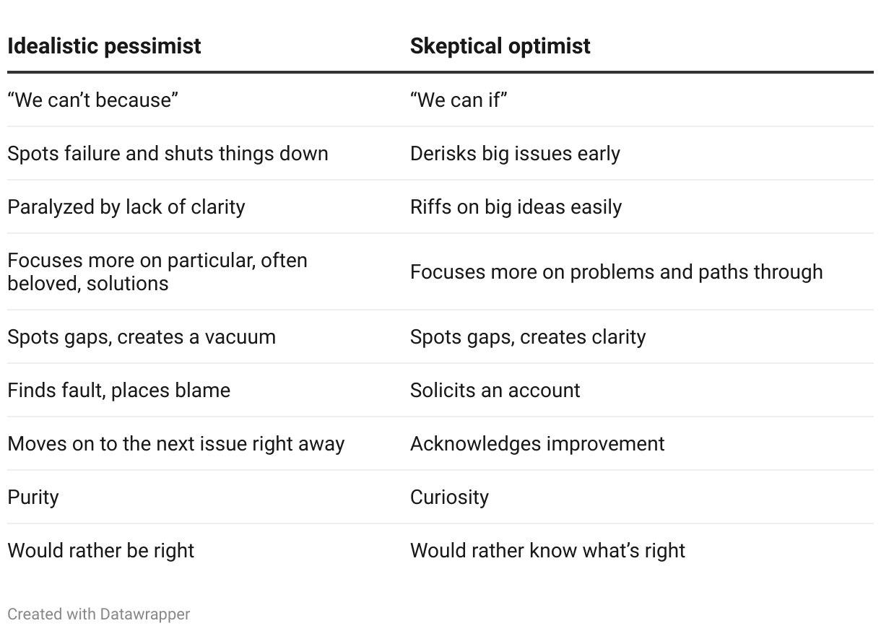Click the "Solicits an account" cell
Image resolution: width=881 pixels, height=631 pixels.
[495, 390]
